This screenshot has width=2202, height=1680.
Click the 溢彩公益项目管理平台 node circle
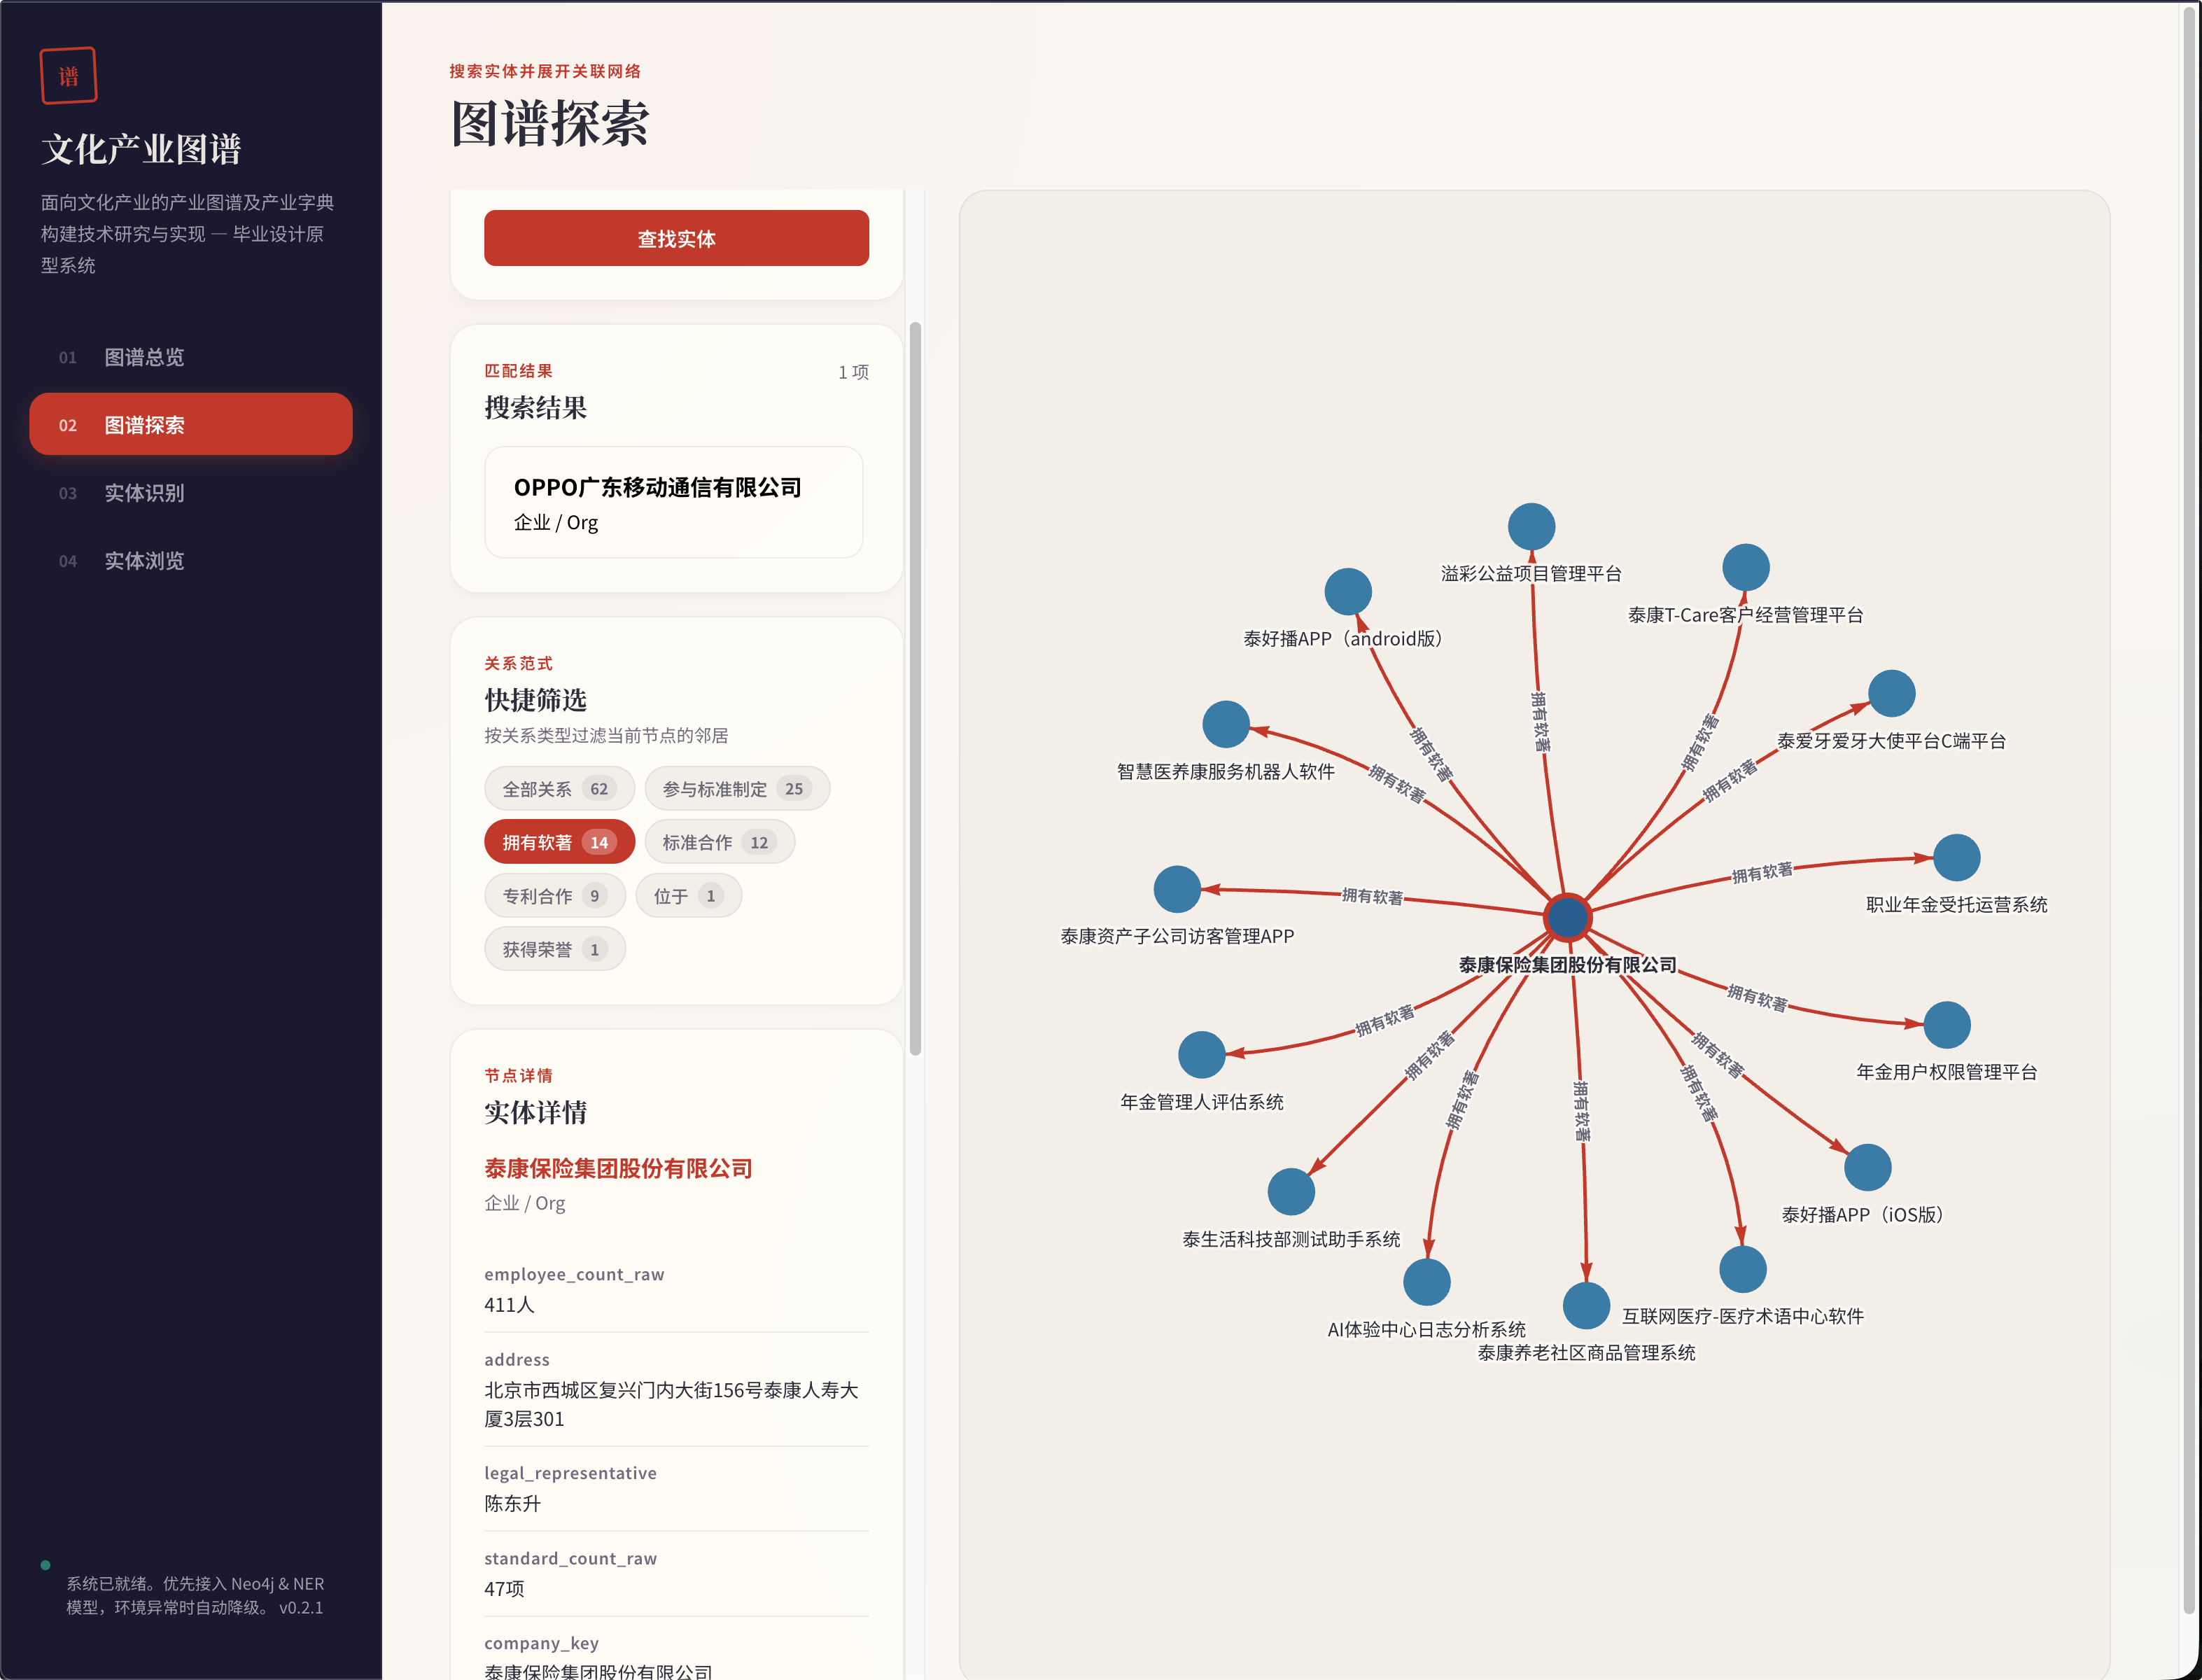click(1531, 527)
